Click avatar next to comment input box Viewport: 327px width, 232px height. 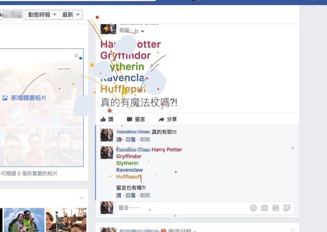click(107, 207)
